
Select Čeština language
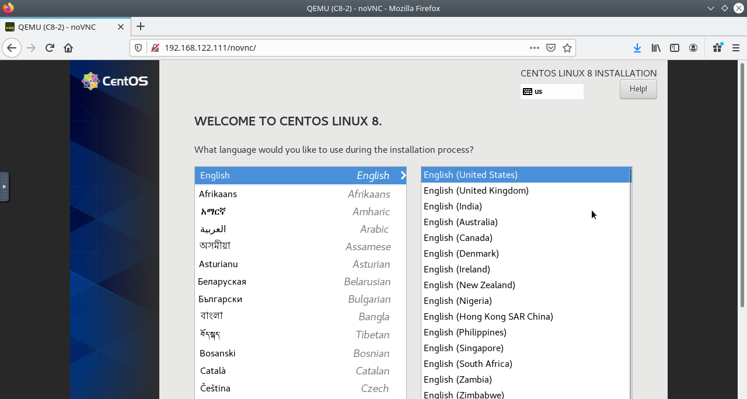(x=301, y=388)
